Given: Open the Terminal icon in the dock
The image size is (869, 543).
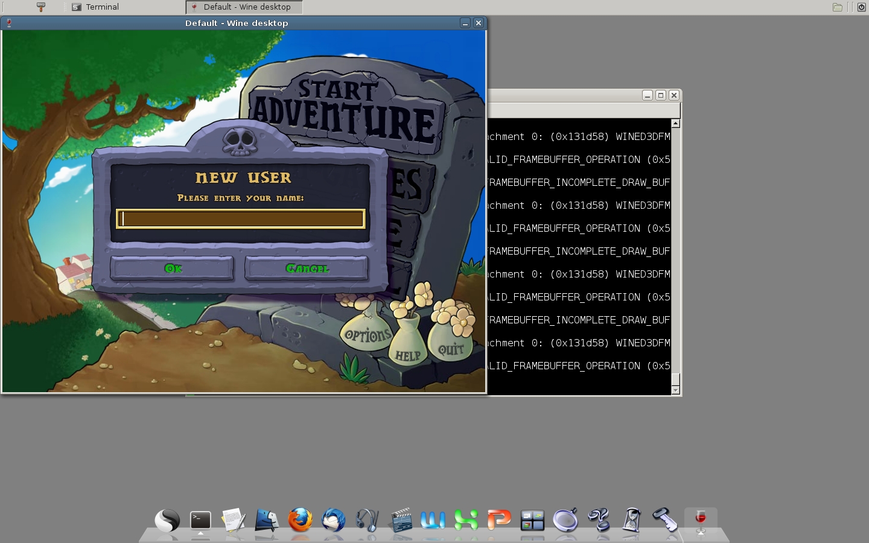Looking at the screenshot, I should click(200, 520).
